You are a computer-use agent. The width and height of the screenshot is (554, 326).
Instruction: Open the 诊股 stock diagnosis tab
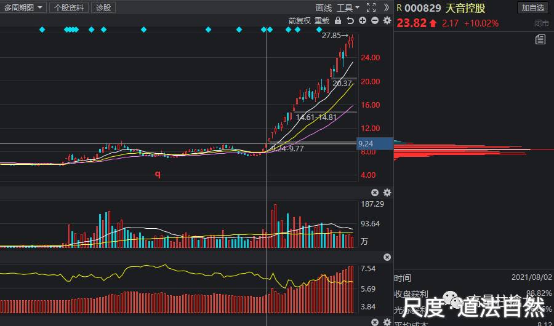pos(103,7)
